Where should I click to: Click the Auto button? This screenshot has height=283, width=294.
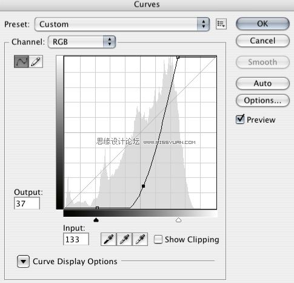pyautogui.click(x=262, y=83)
